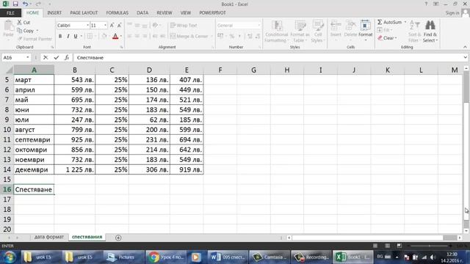This screenshot has width=470, height=264.
Task: Cancel the entry with the X formula bar icon
Action: (x=46, y=57)
